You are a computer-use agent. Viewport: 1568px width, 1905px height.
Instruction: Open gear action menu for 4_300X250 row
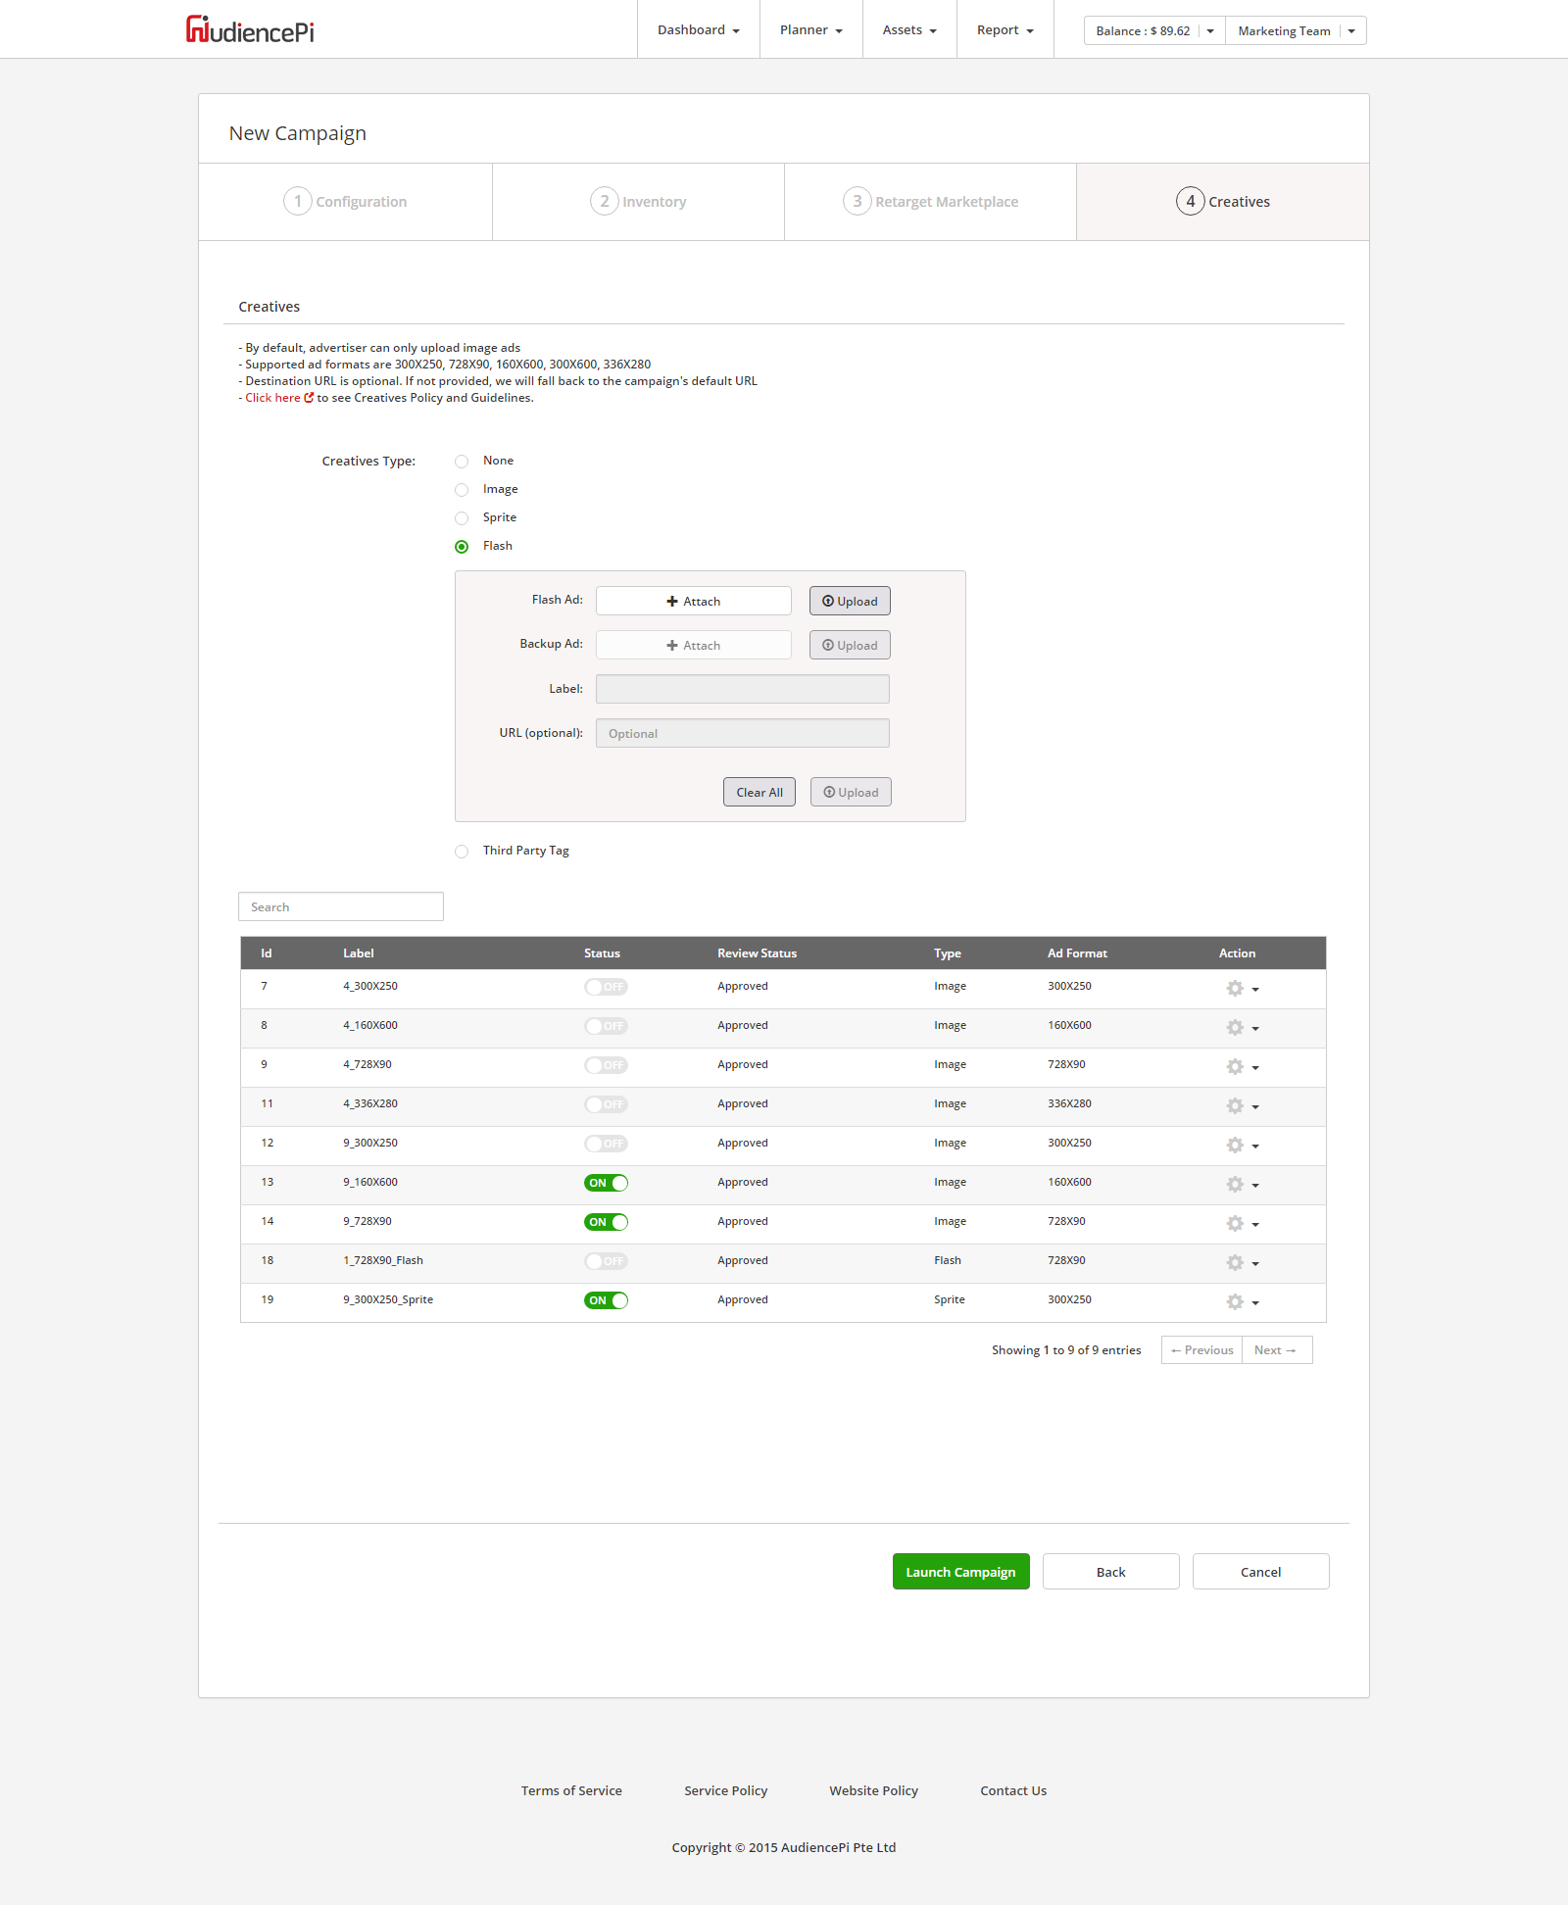pos(1241,989)
